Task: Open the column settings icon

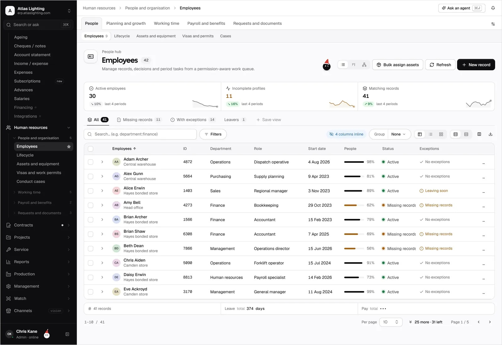Action: [479, 134]
